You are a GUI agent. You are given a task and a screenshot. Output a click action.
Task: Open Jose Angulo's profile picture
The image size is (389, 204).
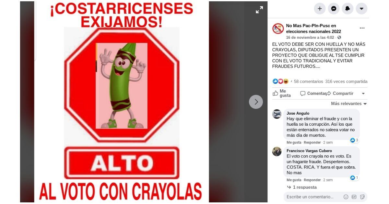tap(277, 114)
